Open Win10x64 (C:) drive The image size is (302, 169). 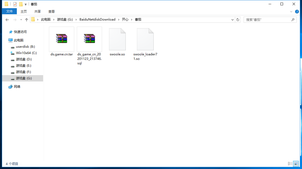click(26, 53)
